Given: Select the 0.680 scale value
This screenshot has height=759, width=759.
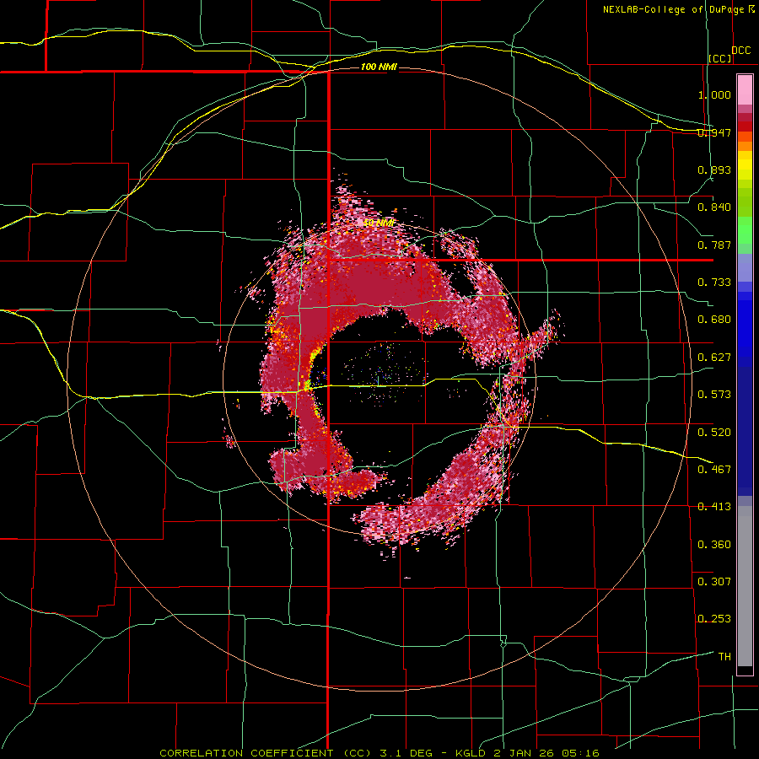Looking at the screenshot, I should (714, 320).
